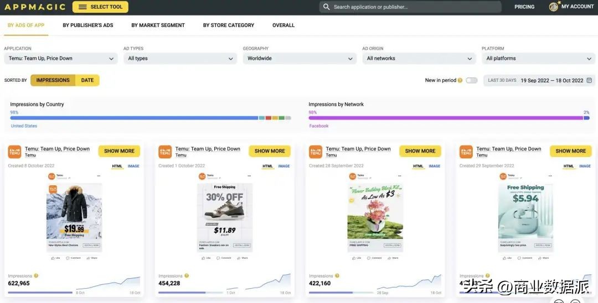
Task: Click Temu app icon on 29 September card
Action: point(466,152)
